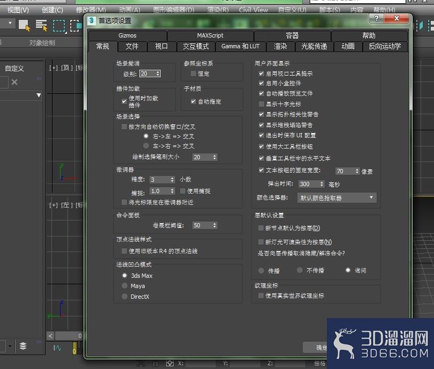
Task: Select DirectX normal bump mode
Action: coord(124,297)
